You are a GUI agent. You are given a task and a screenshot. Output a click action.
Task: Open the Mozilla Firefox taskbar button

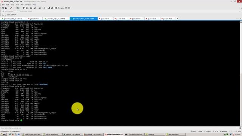pos(93,134)
